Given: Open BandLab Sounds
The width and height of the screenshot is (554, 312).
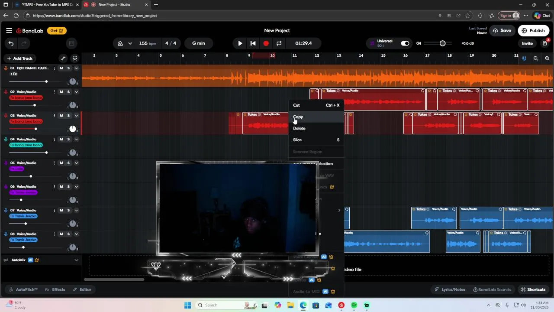Looking at the screenshot, I should point(492,289).
